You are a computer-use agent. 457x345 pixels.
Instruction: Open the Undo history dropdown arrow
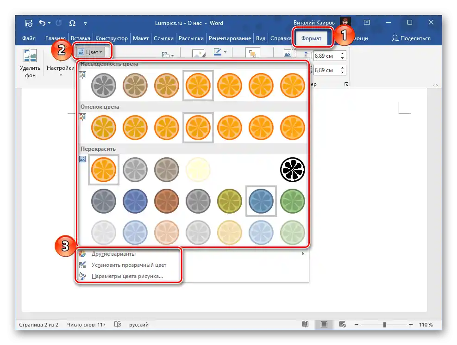click(x=49, y=23)
